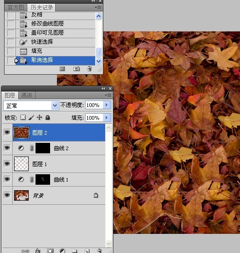Create new fill or adjustment layer
Screen dimensions: 240x253
(62, 251)
